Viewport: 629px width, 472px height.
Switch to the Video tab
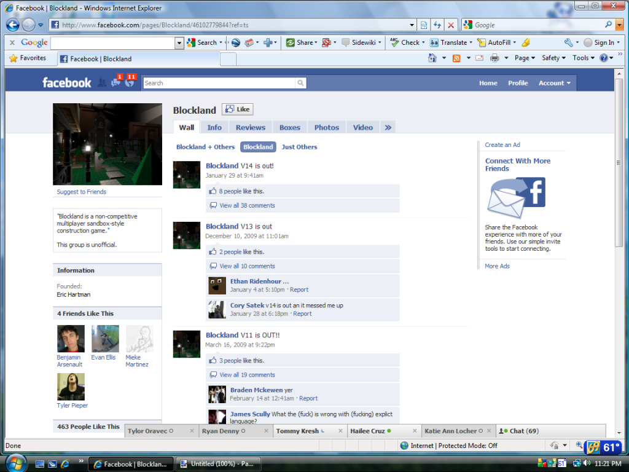(x=362, y=127)
